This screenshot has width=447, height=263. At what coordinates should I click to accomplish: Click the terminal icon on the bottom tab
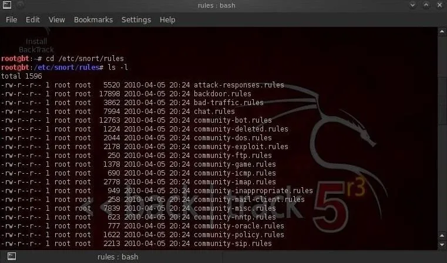click(12, 256)
